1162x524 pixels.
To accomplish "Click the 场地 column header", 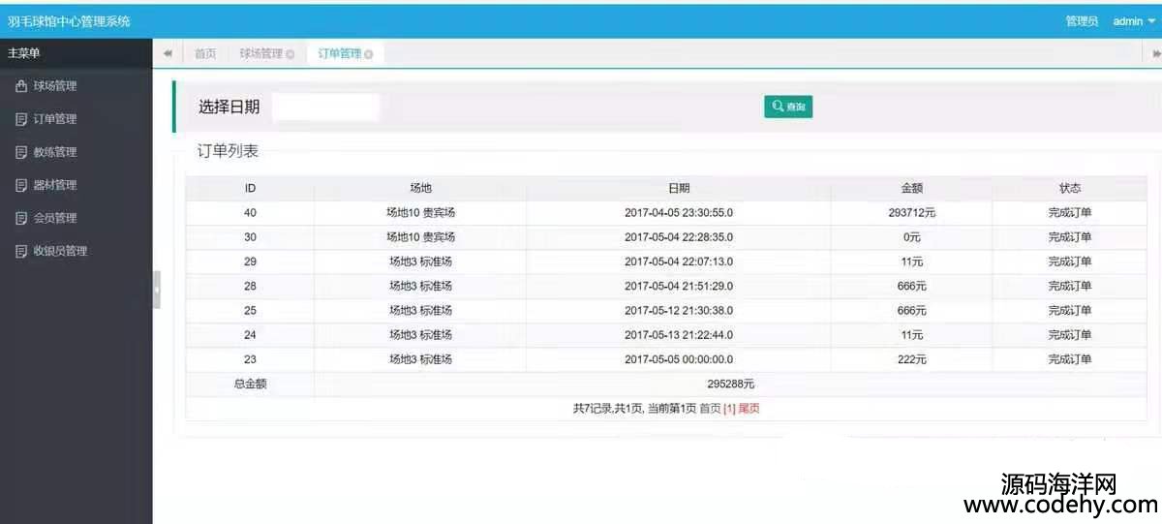I will 420,188.
